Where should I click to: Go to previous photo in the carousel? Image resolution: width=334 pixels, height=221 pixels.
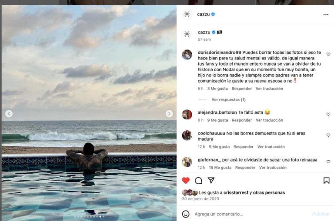coord(9,114)
